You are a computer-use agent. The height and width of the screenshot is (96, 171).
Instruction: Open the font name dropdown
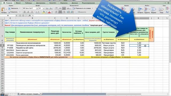(37, 8)
